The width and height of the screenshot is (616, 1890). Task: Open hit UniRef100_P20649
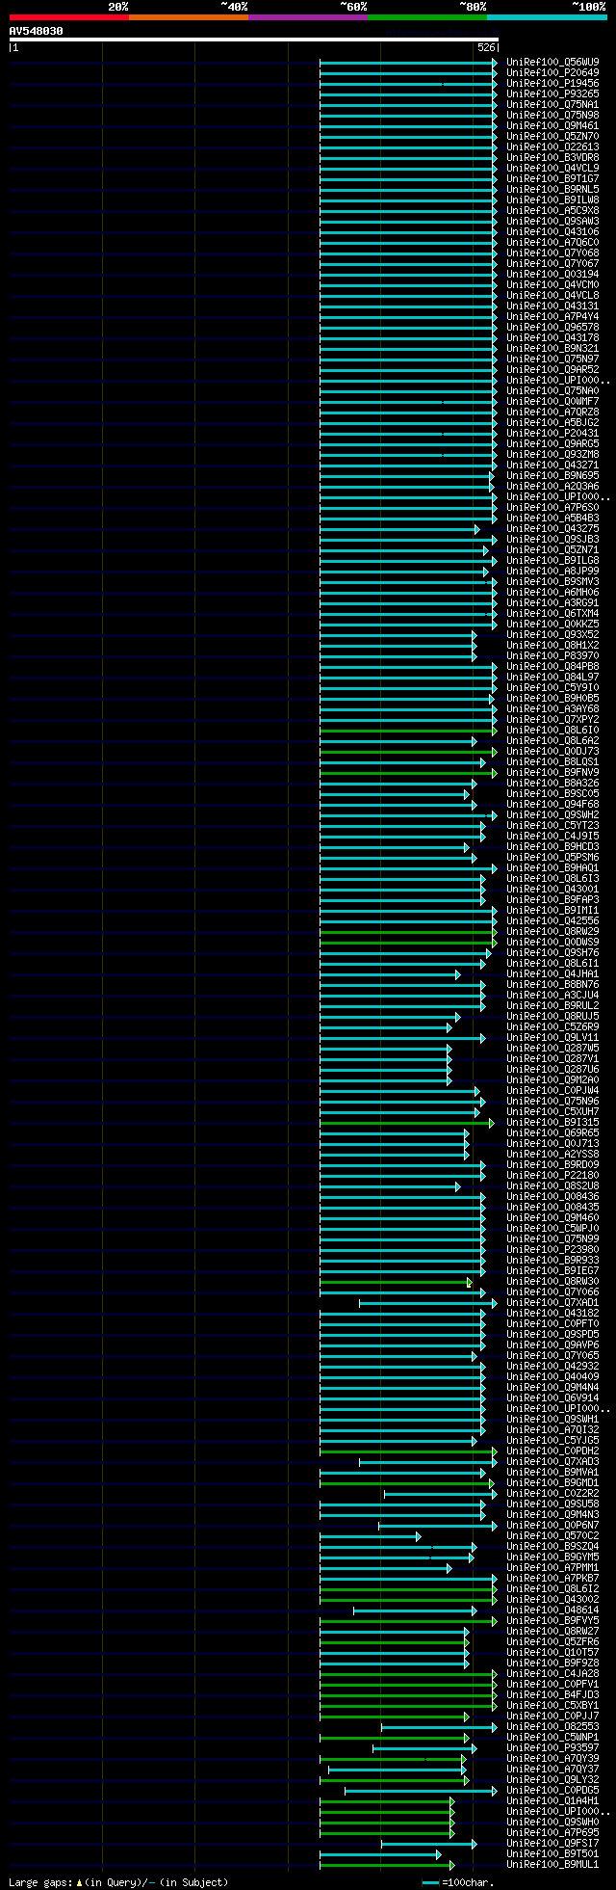[x=552, y=72]
